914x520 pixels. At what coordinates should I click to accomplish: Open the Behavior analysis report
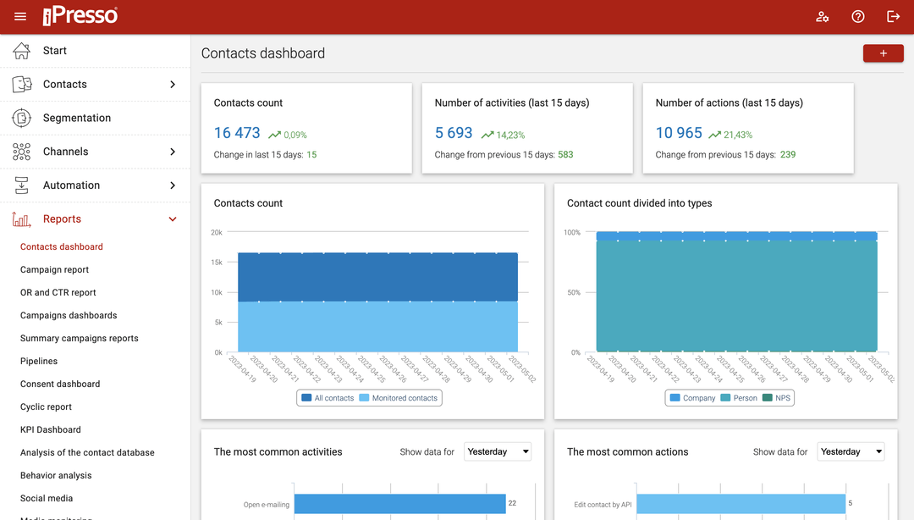tap(56, 475)
